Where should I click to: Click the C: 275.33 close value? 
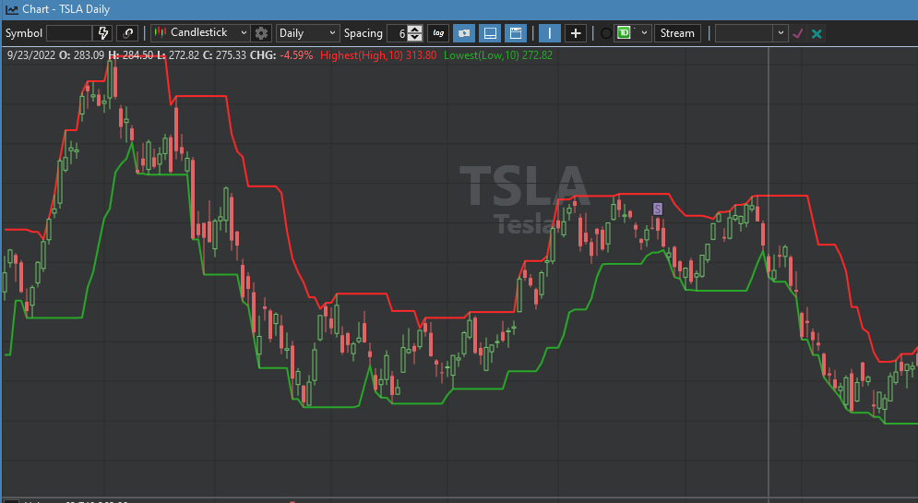coord(224,55)
